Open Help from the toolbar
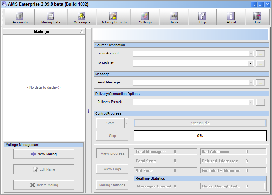This screenshot has width=272, height=195. pyautogui.click(x=202, y=18)
